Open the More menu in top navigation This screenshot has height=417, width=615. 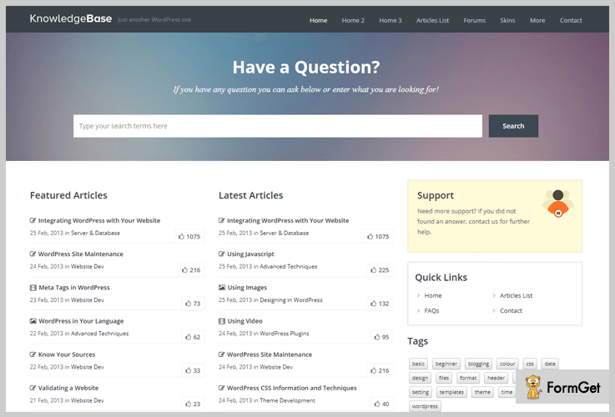[537, 20]
